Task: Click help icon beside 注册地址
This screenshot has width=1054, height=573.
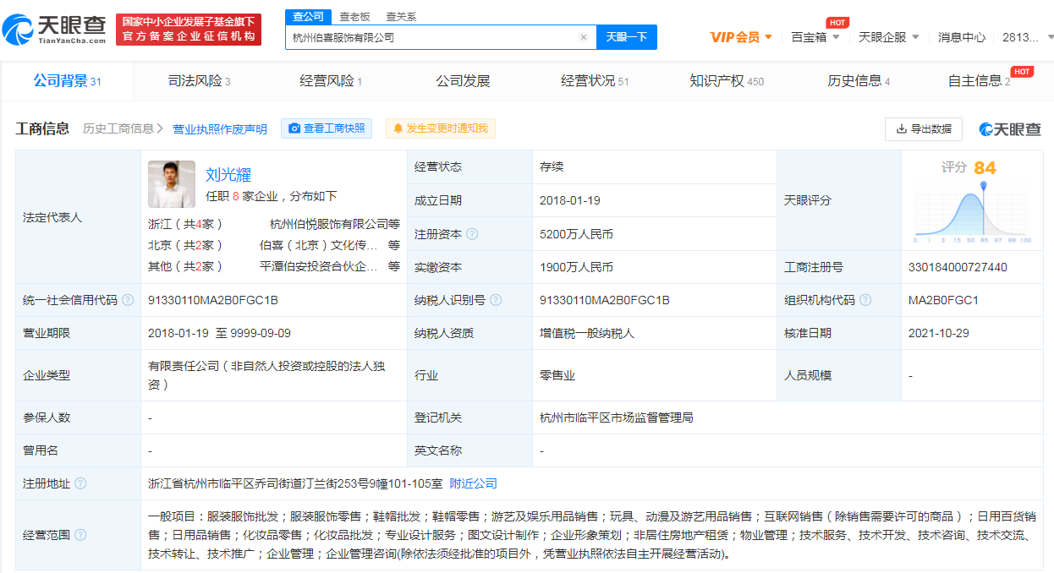Action: pyautogui.click(x=80, y=483)
